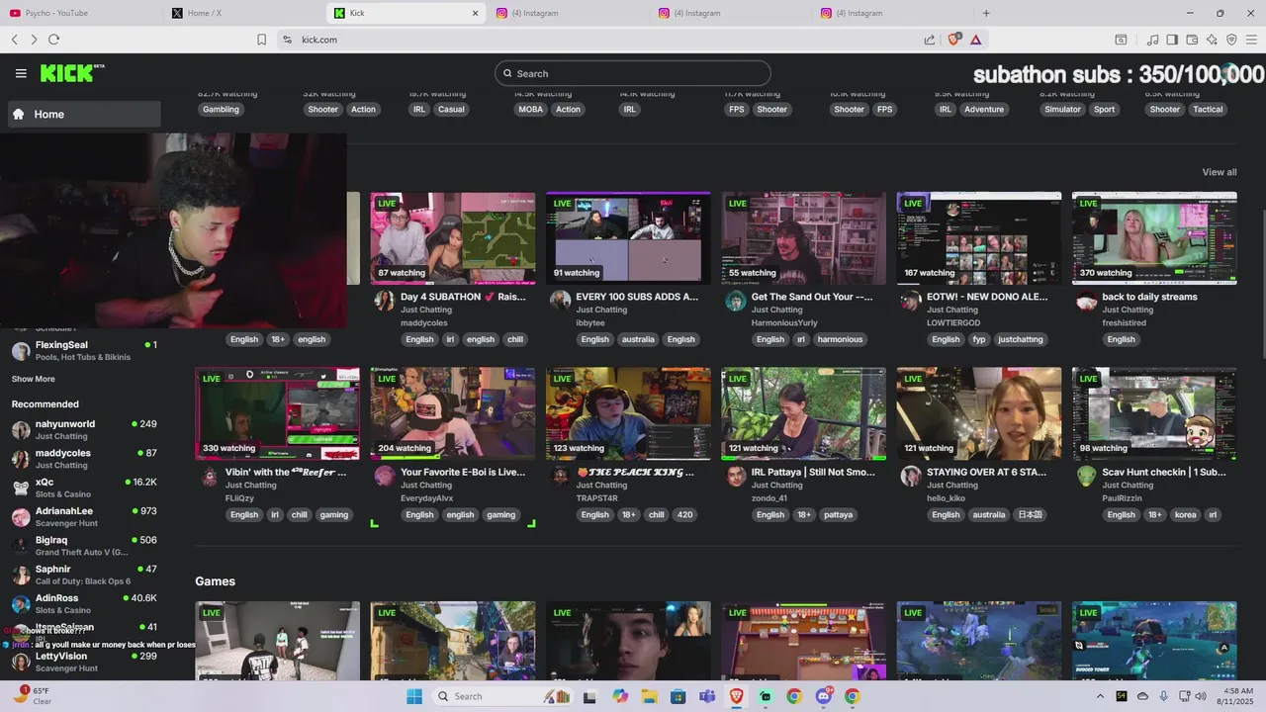Image resolution: width=1266 pixels, height=712 pixels.
Task: Open AdinRoss in Recommended list
Action: pos(84,603)
